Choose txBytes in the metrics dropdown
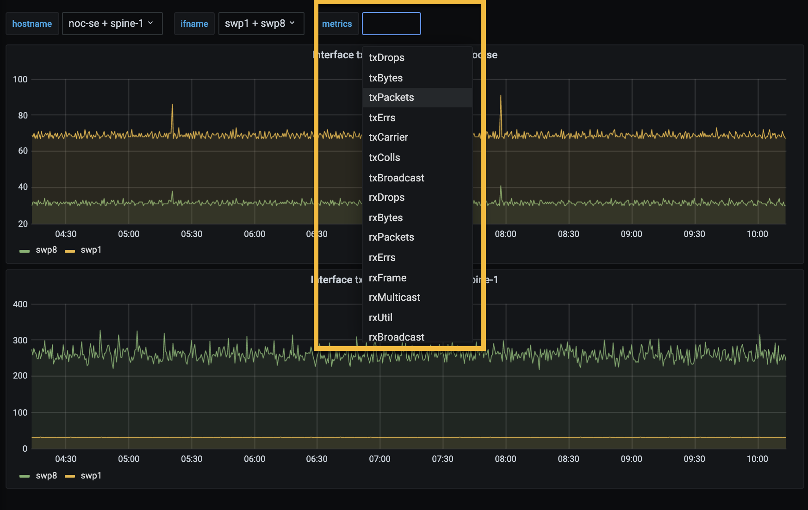The width and height of the screenshot is (808, 510). coord(385,78)
